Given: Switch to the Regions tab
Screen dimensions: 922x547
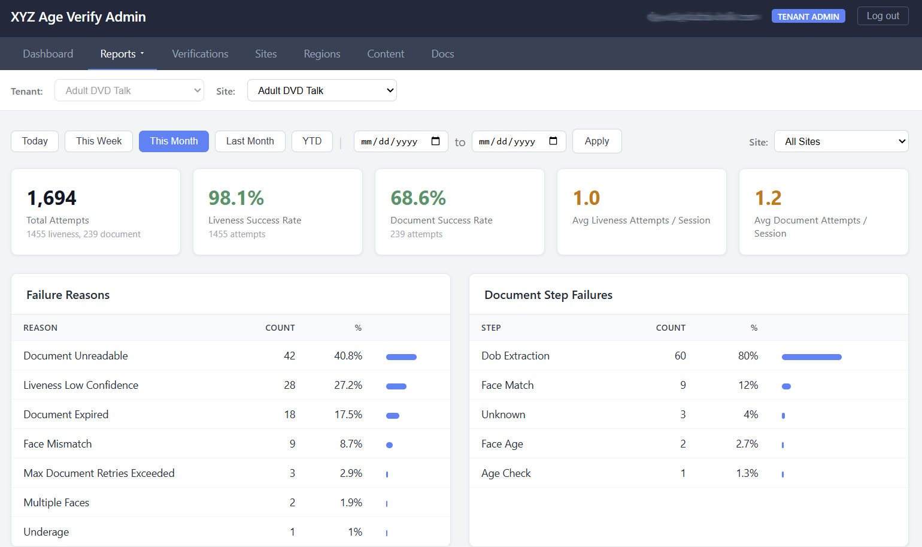Looking at the screenshot, I should pyautogui.click(x=322, y=54).
